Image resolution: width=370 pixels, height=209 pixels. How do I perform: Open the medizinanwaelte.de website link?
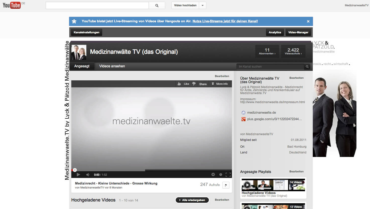pos(262,113)
